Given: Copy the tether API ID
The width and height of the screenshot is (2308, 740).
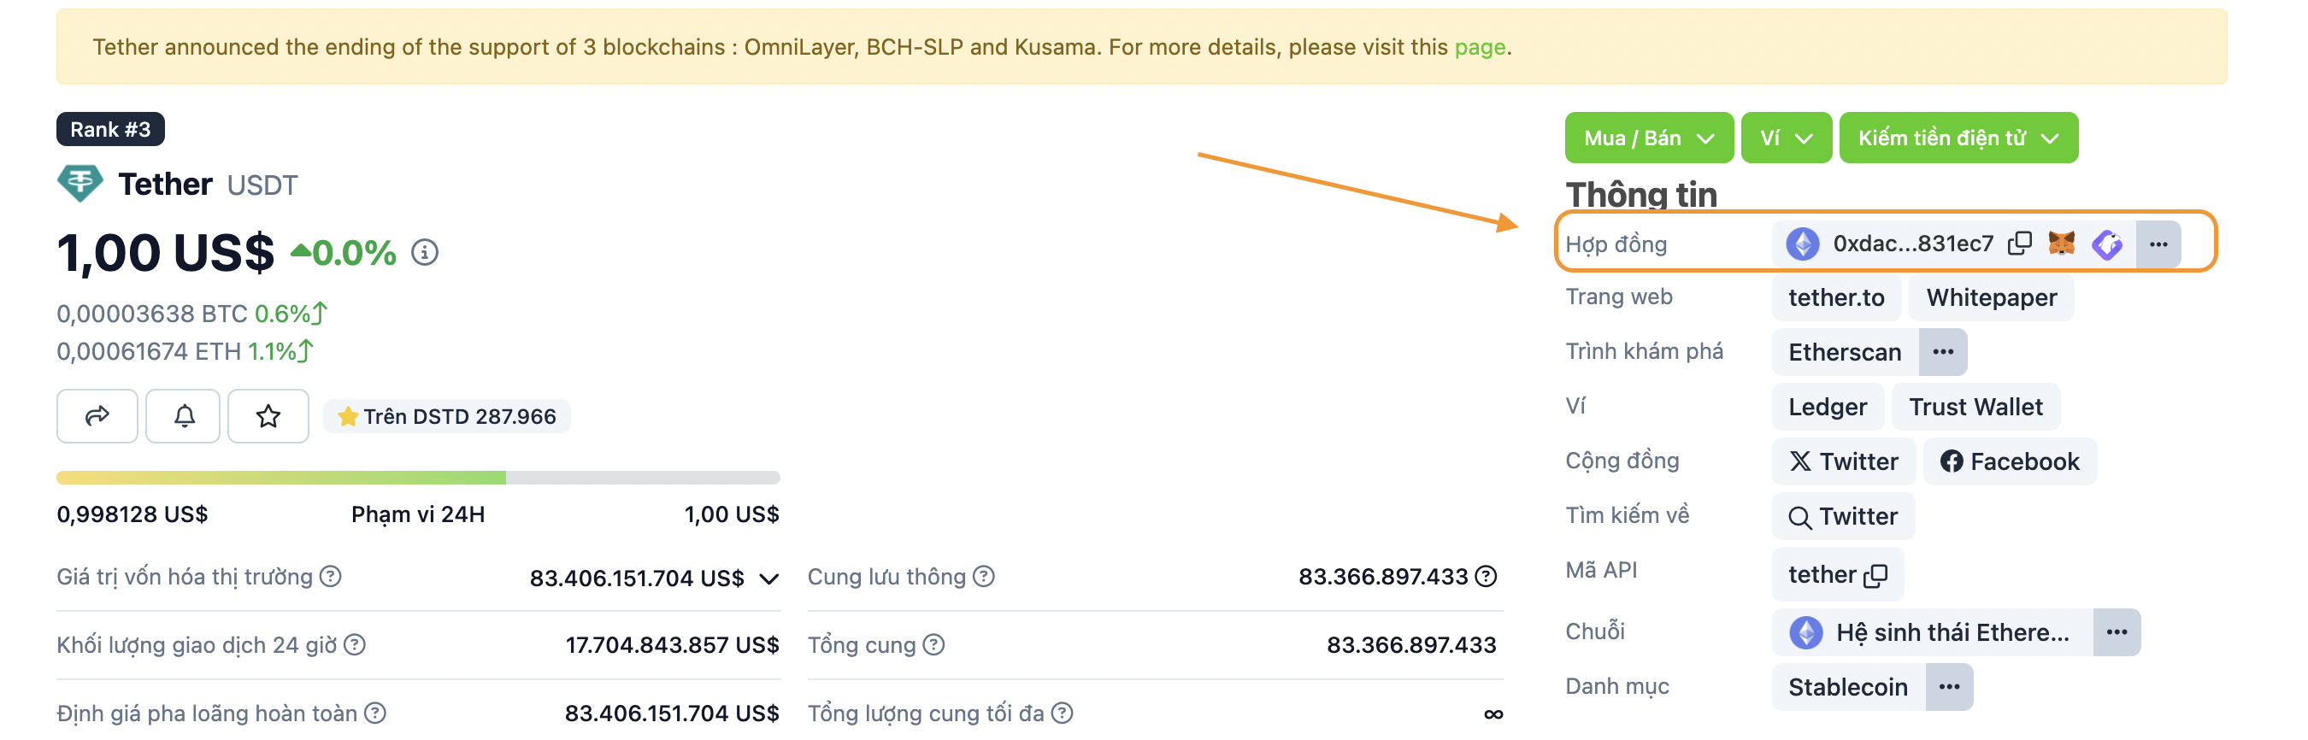Looking at the screenshot, I should coord(1876,575).
